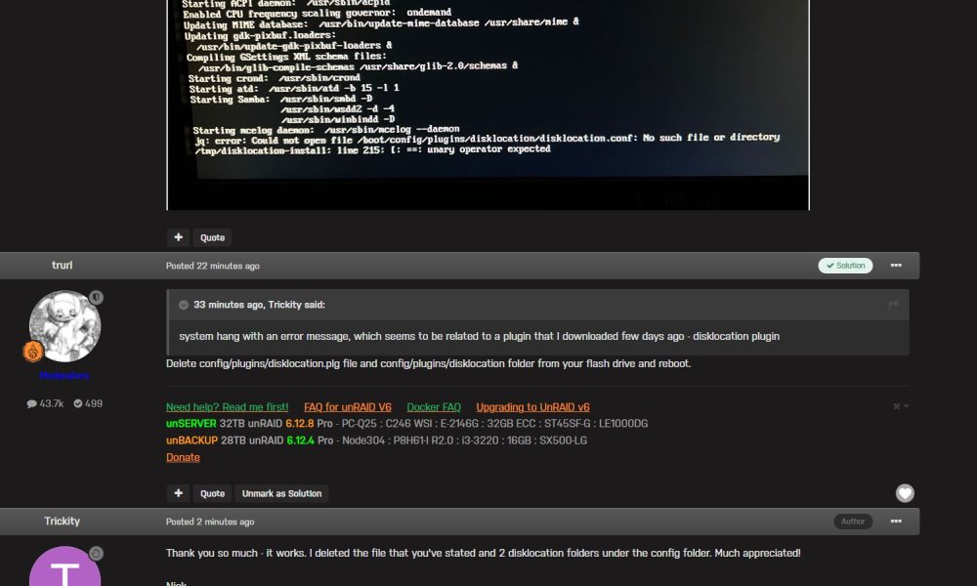The height and width of the screenshot is (586, 977).
Task: Click the plus multiquote button under the screenshot post
Action: click(x=178, y=237)
